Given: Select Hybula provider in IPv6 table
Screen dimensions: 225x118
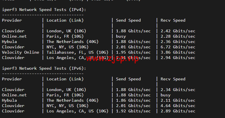Looking at the screenshot, I should (x=9, y=100).
